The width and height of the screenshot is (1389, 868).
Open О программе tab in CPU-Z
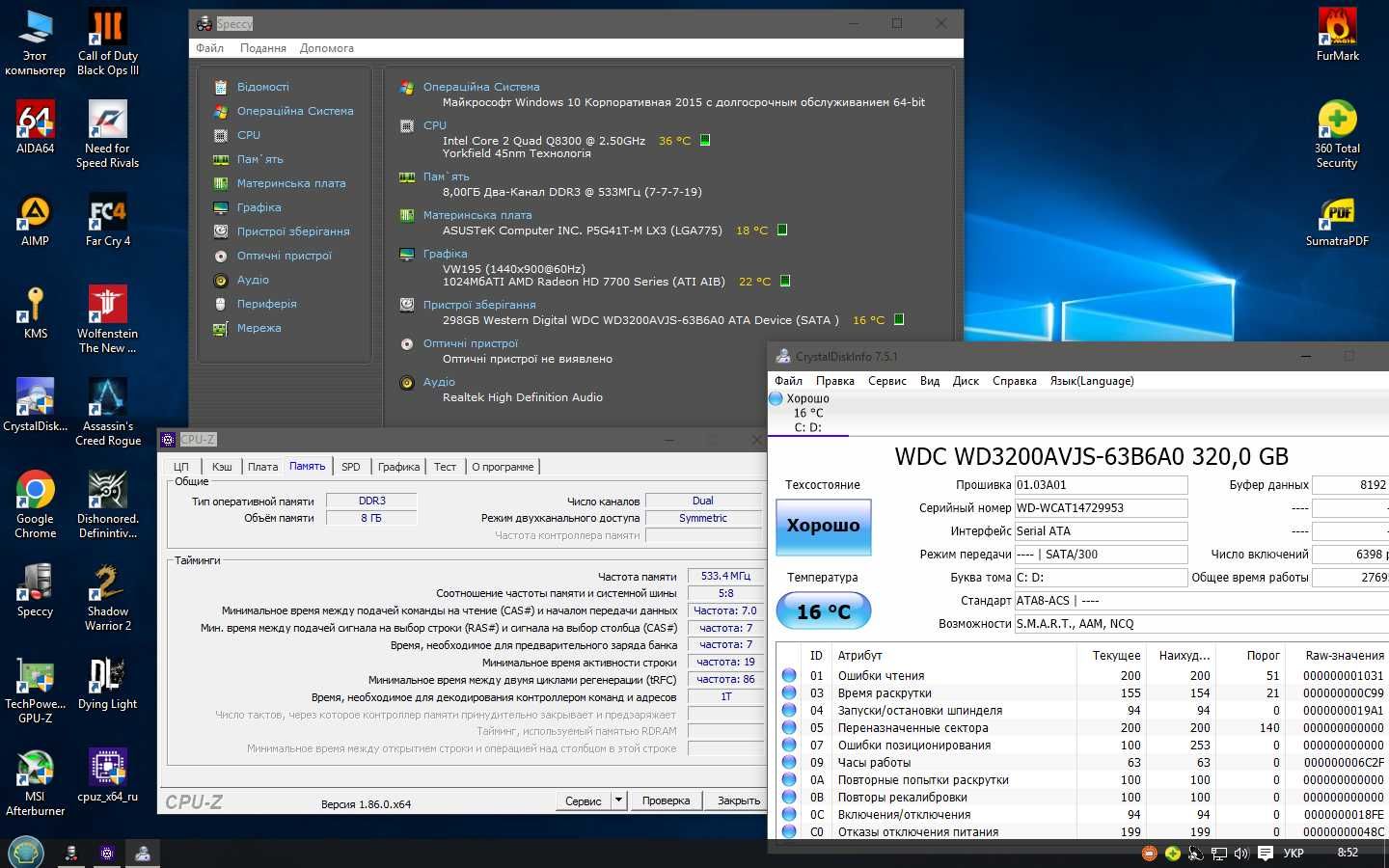pos(503,467)
